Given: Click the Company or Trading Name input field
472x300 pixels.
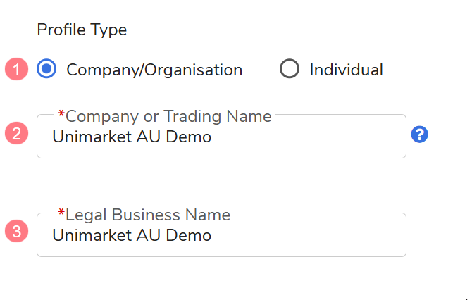Looking at the screenshot, I should (x=296, y=137).
